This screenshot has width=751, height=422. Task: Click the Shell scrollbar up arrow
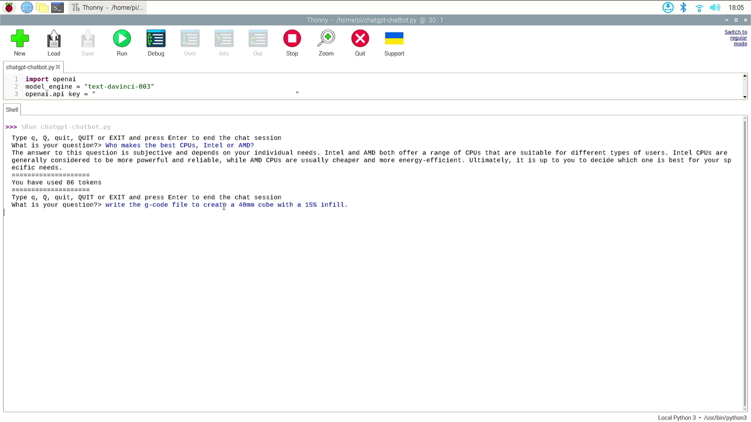(745, 119)
